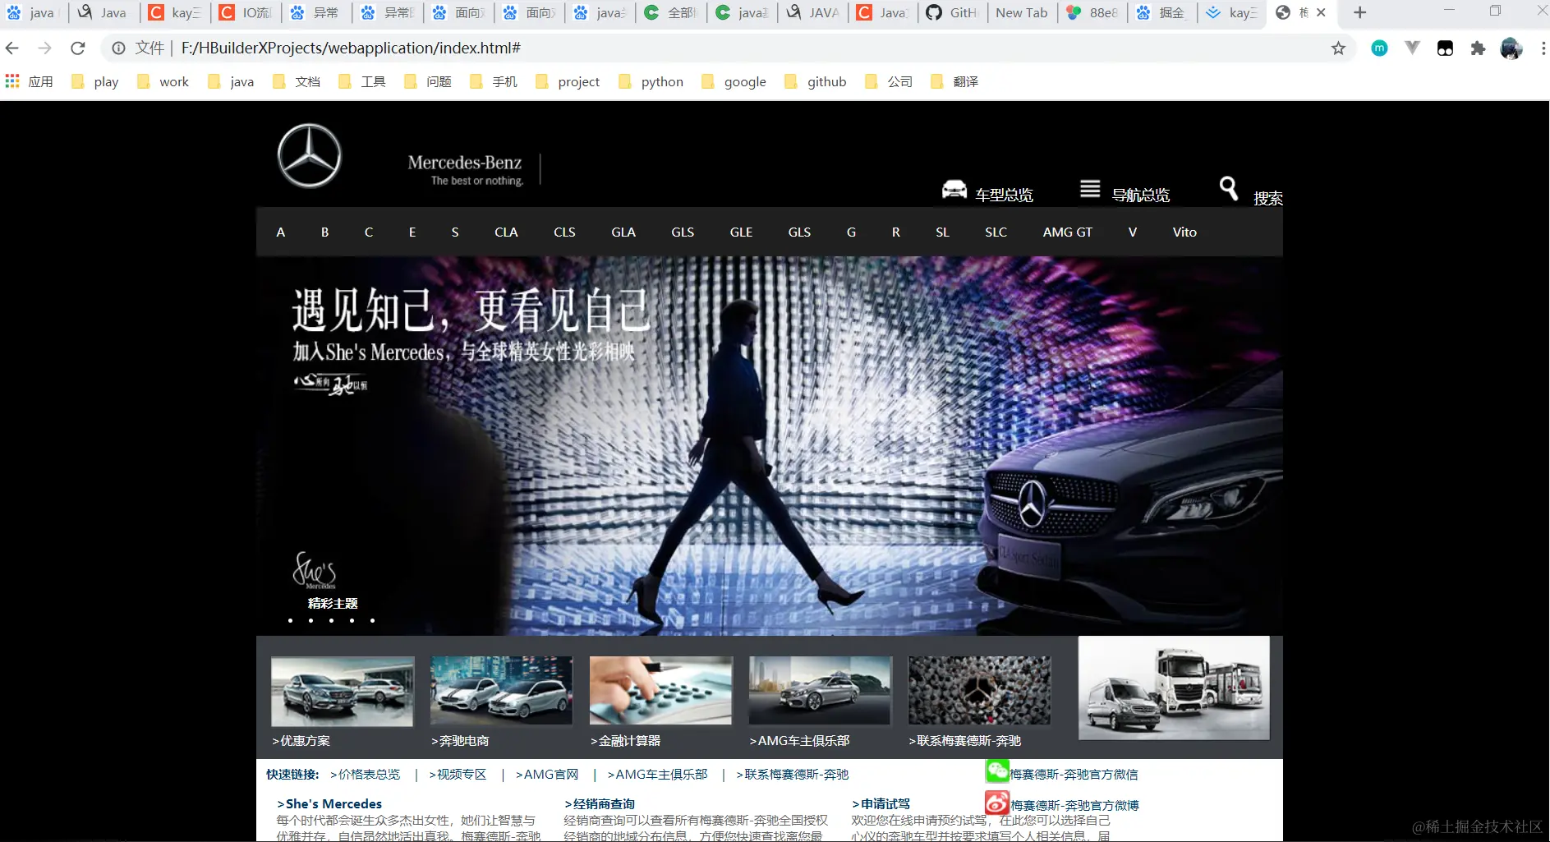1550x842 pixels.
Task: Click the hamburger icon beside 导航总览
Action: tap(1090, 189)
